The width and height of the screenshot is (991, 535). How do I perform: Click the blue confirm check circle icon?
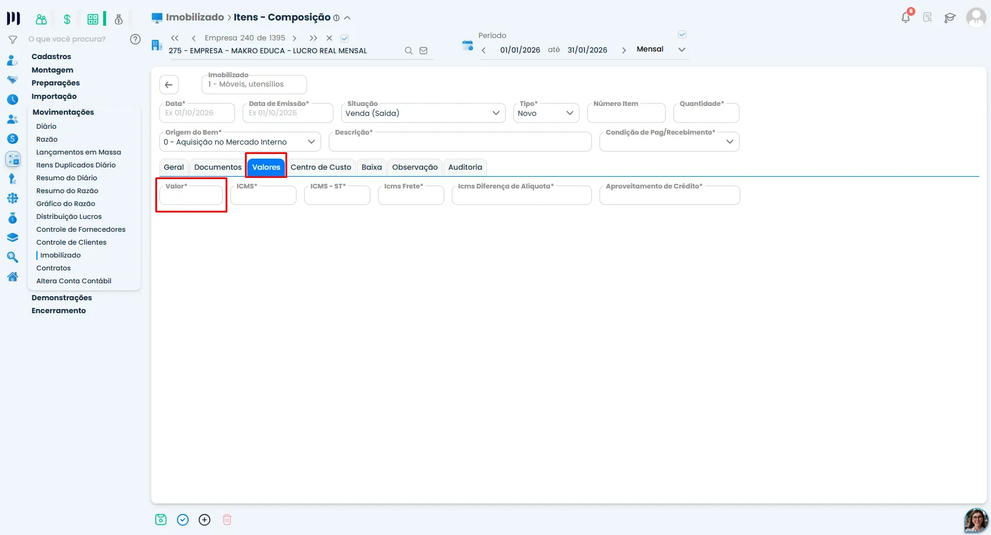pyautogui.click(x=183, y=520)
